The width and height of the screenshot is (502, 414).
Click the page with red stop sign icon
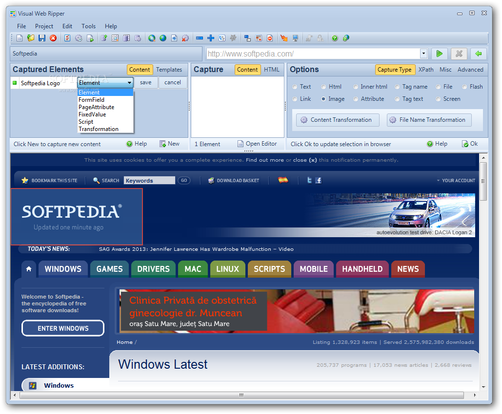270,38
